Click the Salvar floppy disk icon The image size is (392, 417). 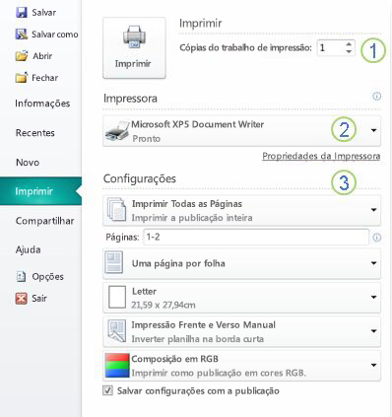coord(22,13)
